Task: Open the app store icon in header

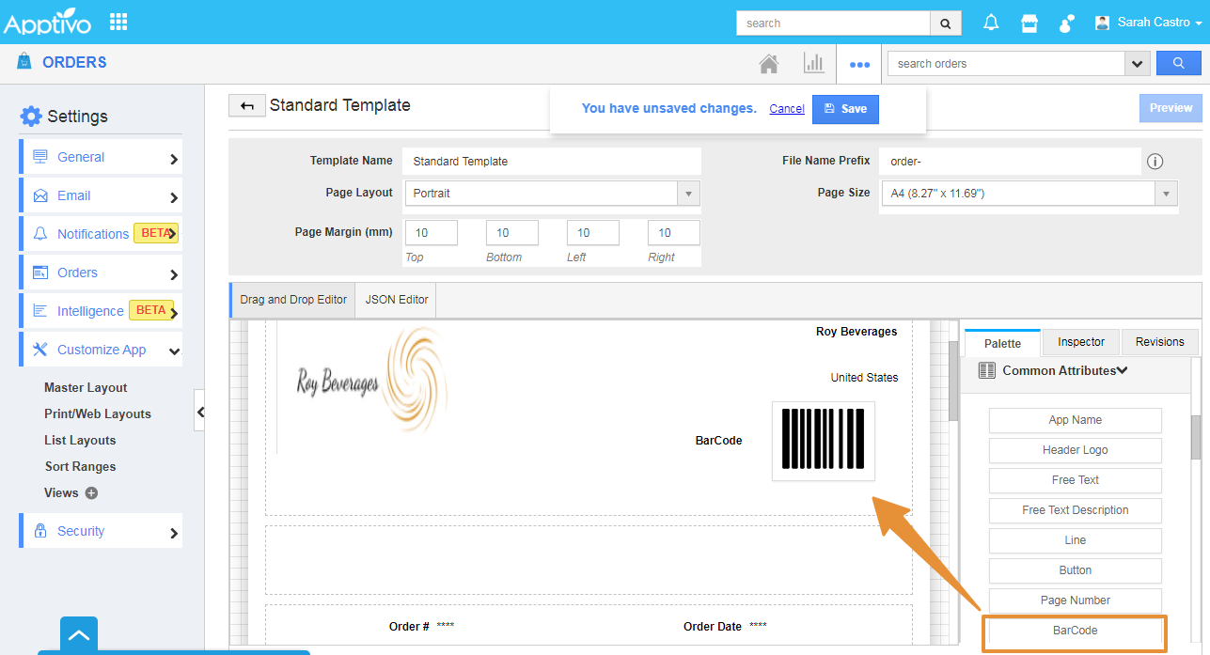Action: coord(1029,23)
